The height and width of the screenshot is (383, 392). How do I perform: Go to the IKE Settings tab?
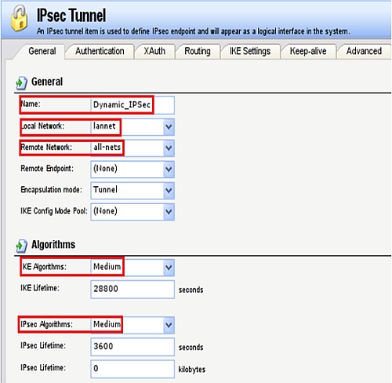(250, 51)
